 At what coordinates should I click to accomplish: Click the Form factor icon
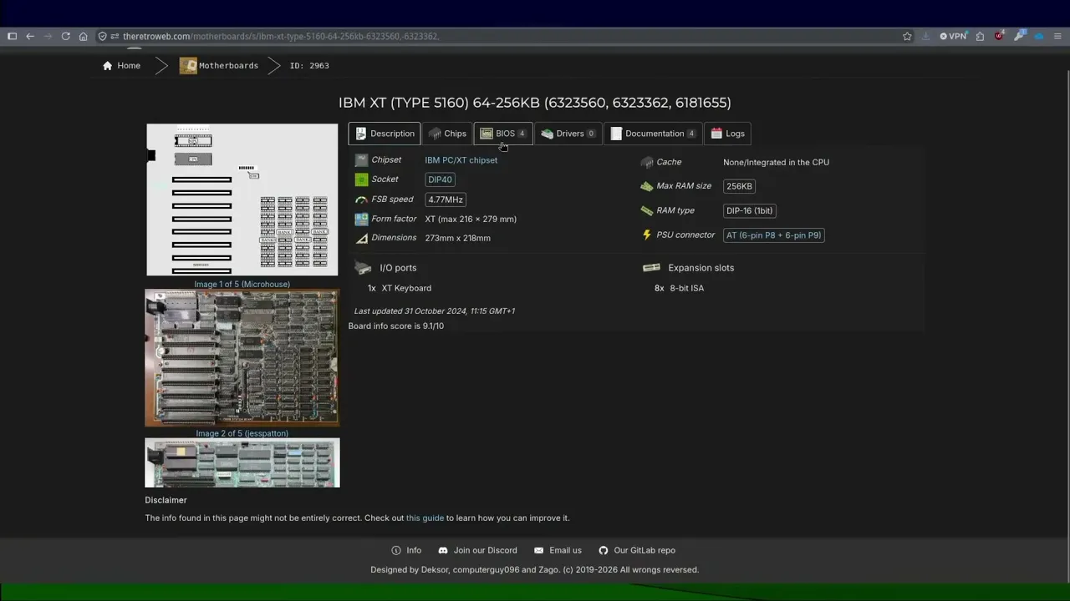tap(361, 219)
